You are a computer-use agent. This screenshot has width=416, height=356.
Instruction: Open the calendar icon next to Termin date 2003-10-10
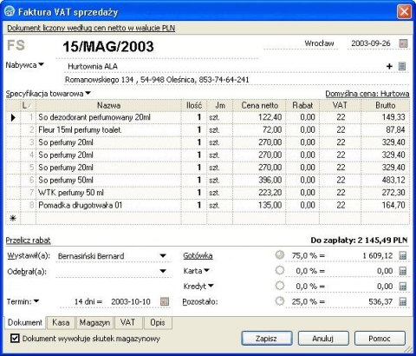(165, 301)
